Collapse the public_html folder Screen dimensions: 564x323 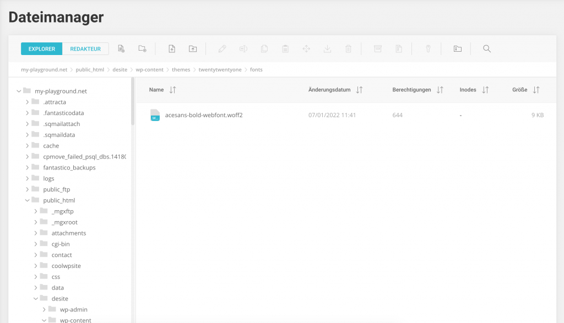(x=28, y=200)
